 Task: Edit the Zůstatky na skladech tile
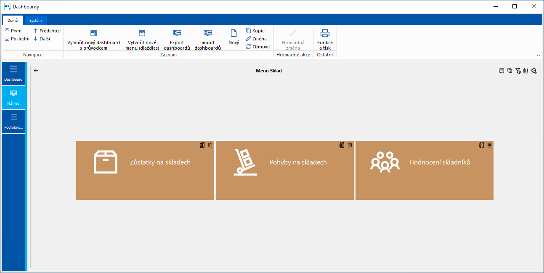coord(202,145)
